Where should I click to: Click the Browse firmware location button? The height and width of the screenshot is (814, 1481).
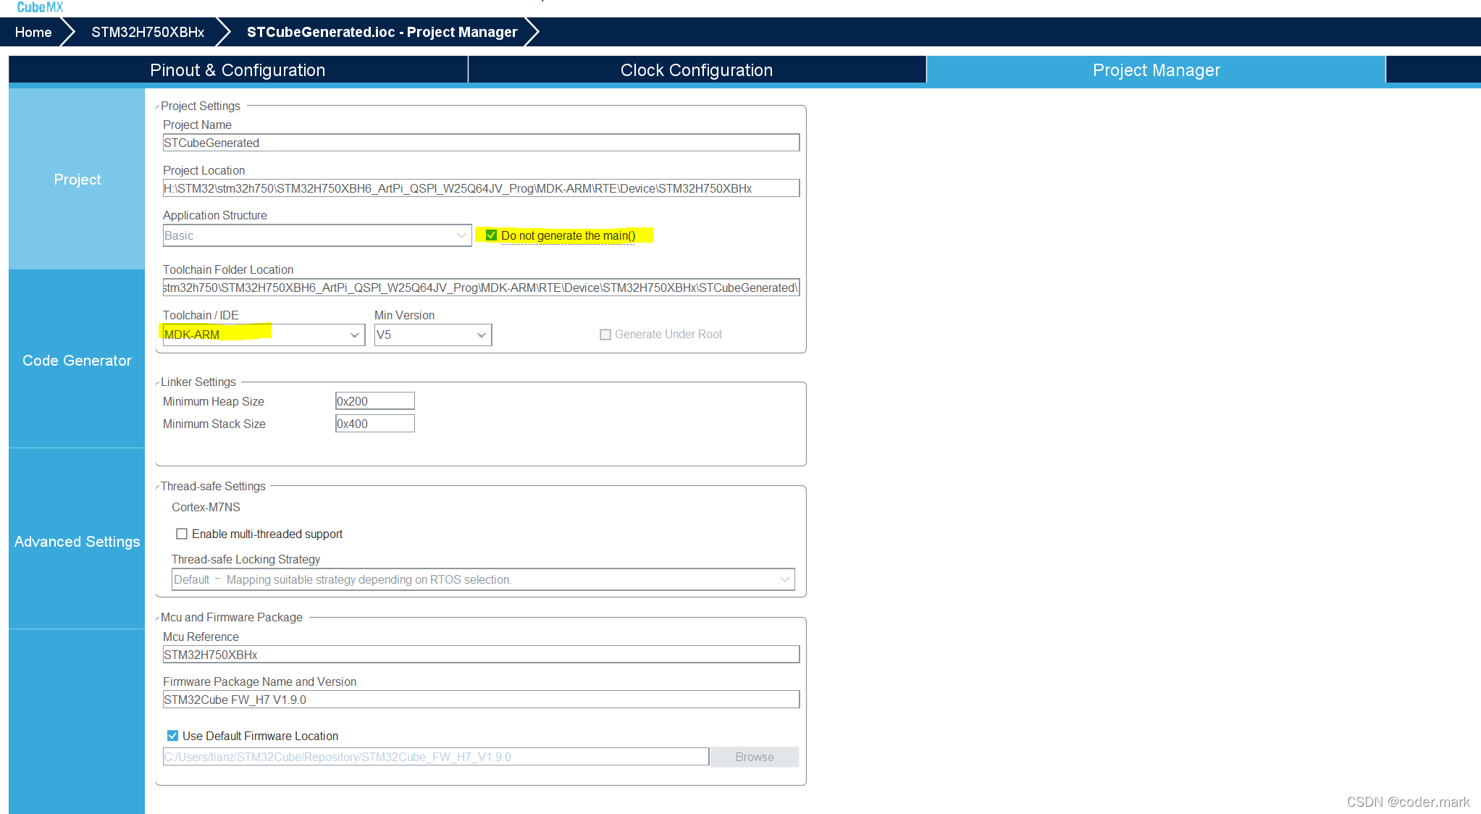click(x=754, y=757)
